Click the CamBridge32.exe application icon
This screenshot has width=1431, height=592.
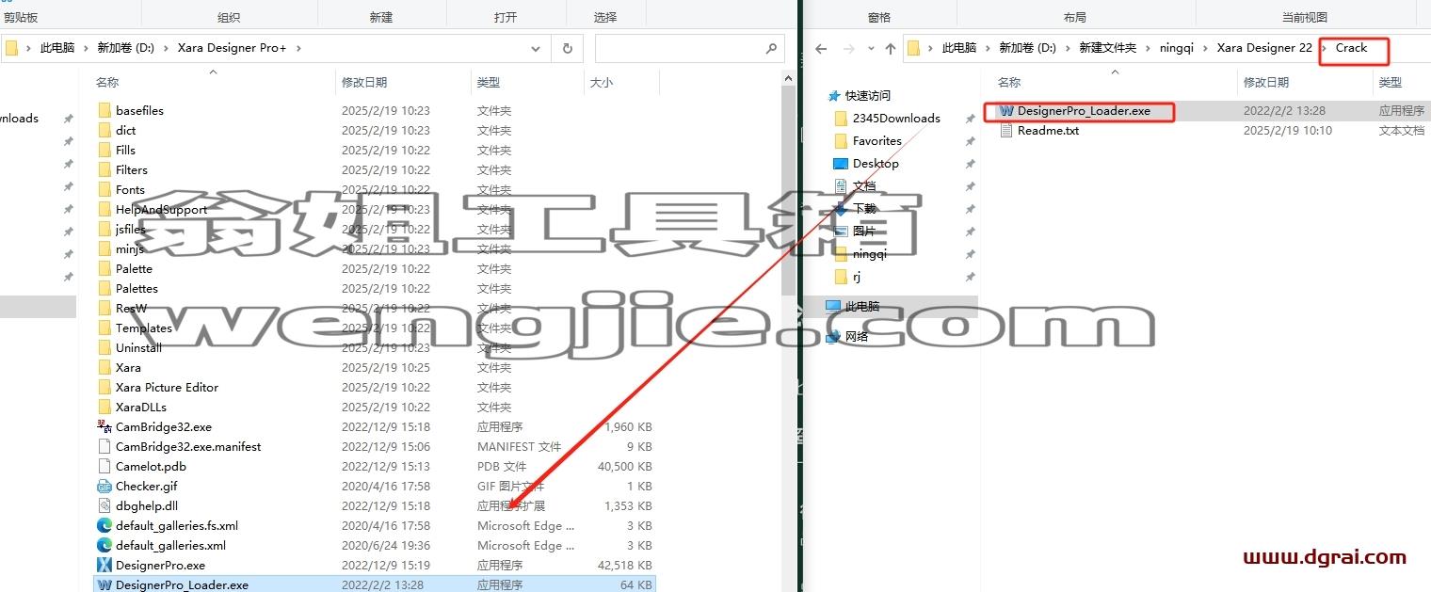pyautogui.click(x=105, y=426)
